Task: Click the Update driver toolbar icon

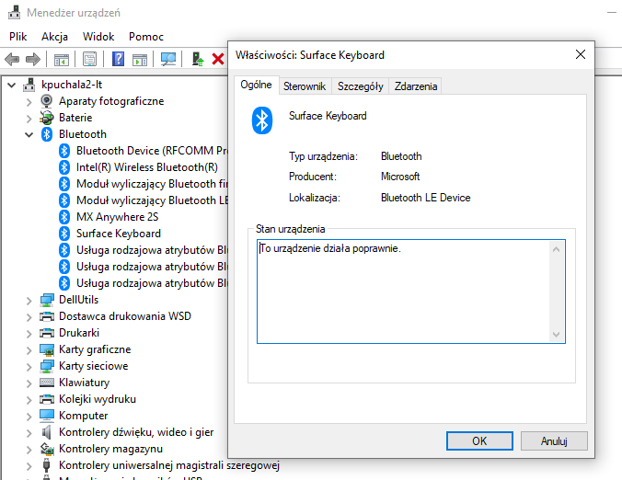Action: pos(198,60)
